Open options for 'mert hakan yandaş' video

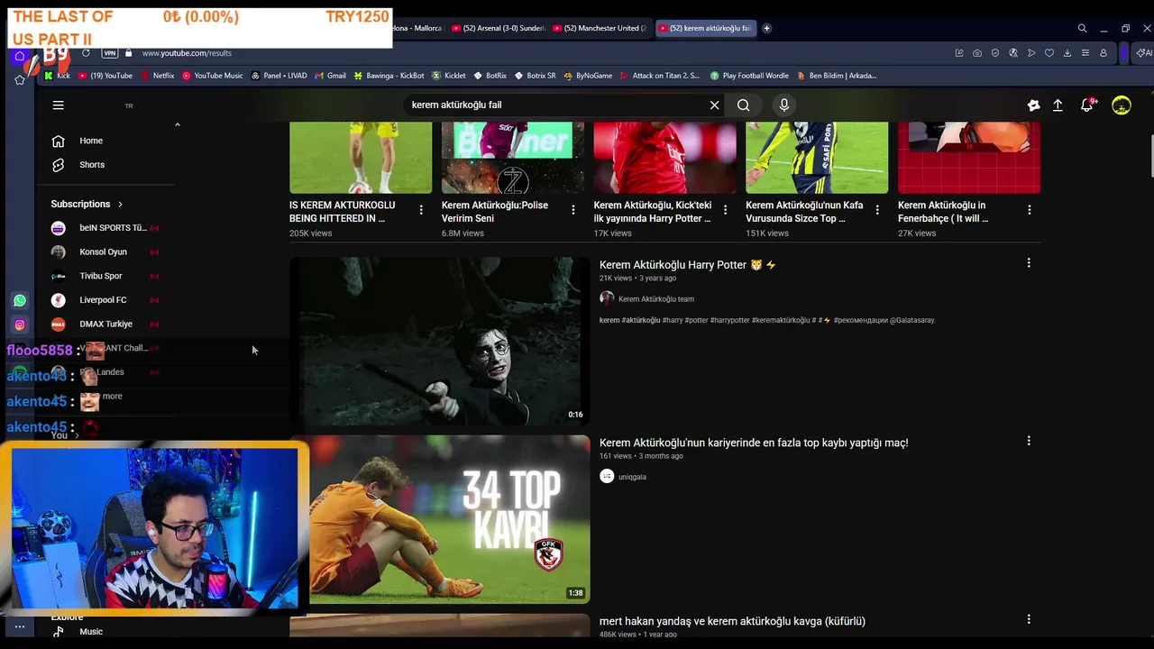[1029, 619]
